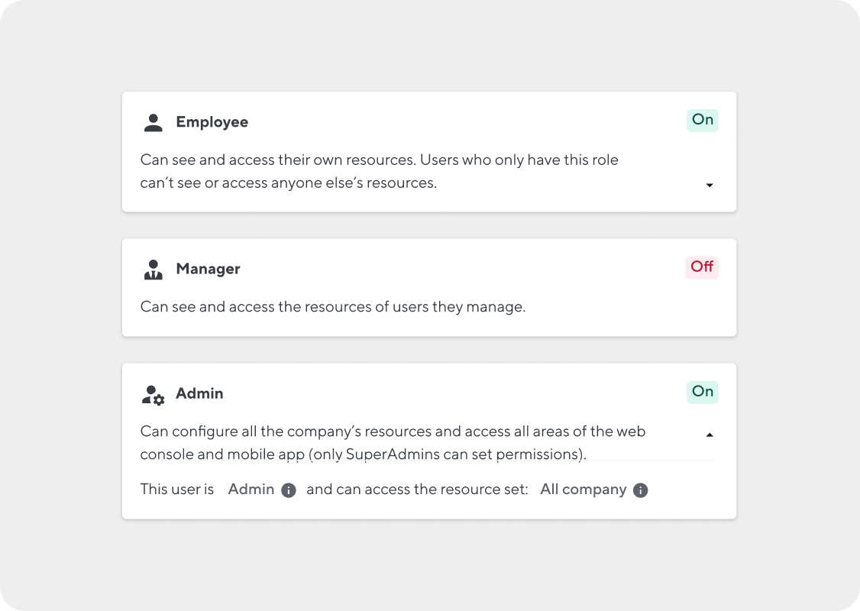Click 'and can access the resource set' text
The image size is (860, 611).
point(417,490)
